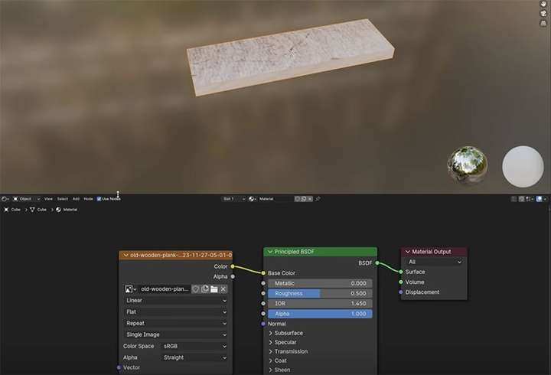Open the Linear interpolation dropdown
The height and width of the screenshot is (375, 551).
point(176,301)
